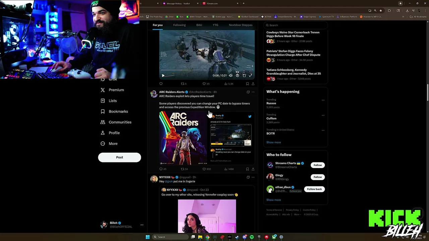Click the Post button
The image size is (429, 241).
pos(120,157)
